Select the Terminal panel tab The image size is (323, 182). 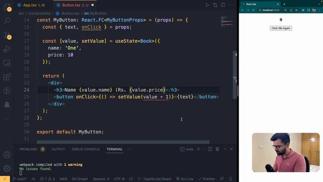115,149
